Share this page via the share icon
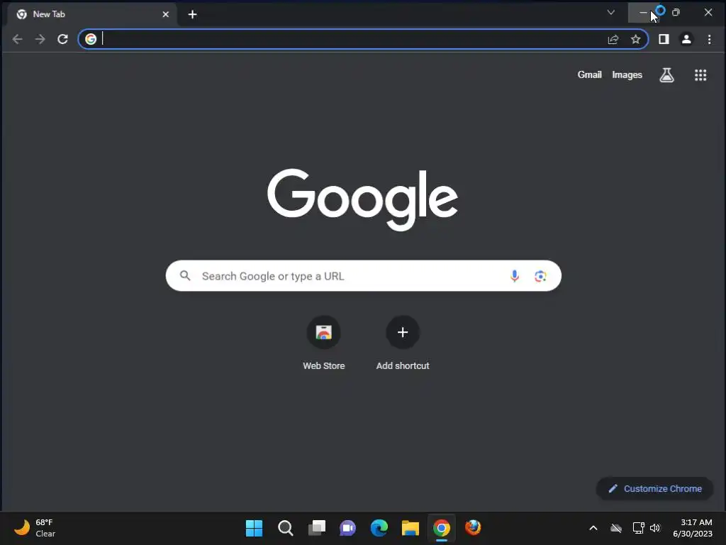The image size is (726, 545). tap(613, 40)
